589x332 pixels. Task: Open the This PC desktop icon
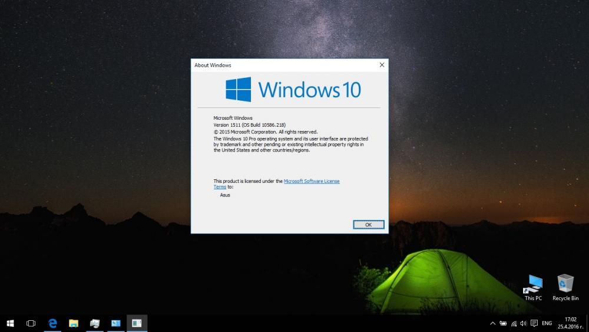tap(534, 288)
